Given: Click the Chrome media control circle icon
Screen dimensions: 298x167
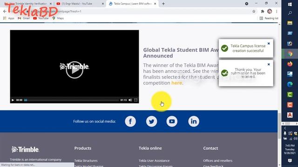Looking at the screenshot, I should 246,4.
